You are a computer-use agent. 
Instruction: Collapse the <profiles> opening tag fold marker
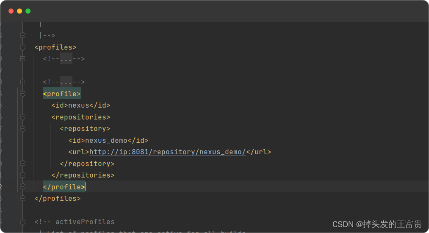click(23, 47)
